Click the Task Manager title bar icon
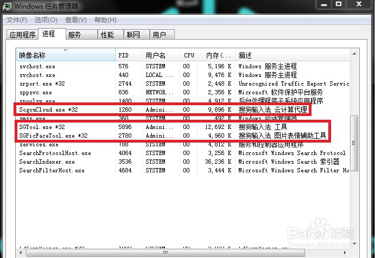375x258 pixels. pos(7,6)
